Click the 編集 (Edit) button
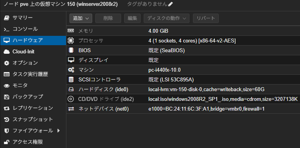Screen dimensions: 300x148 coord(132,18)
